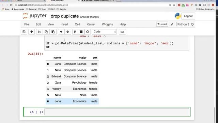The width and height of the screenshot is (218, 123).
Task: Copy selected cells in the toolbar
Action: [x=46, y=32]
